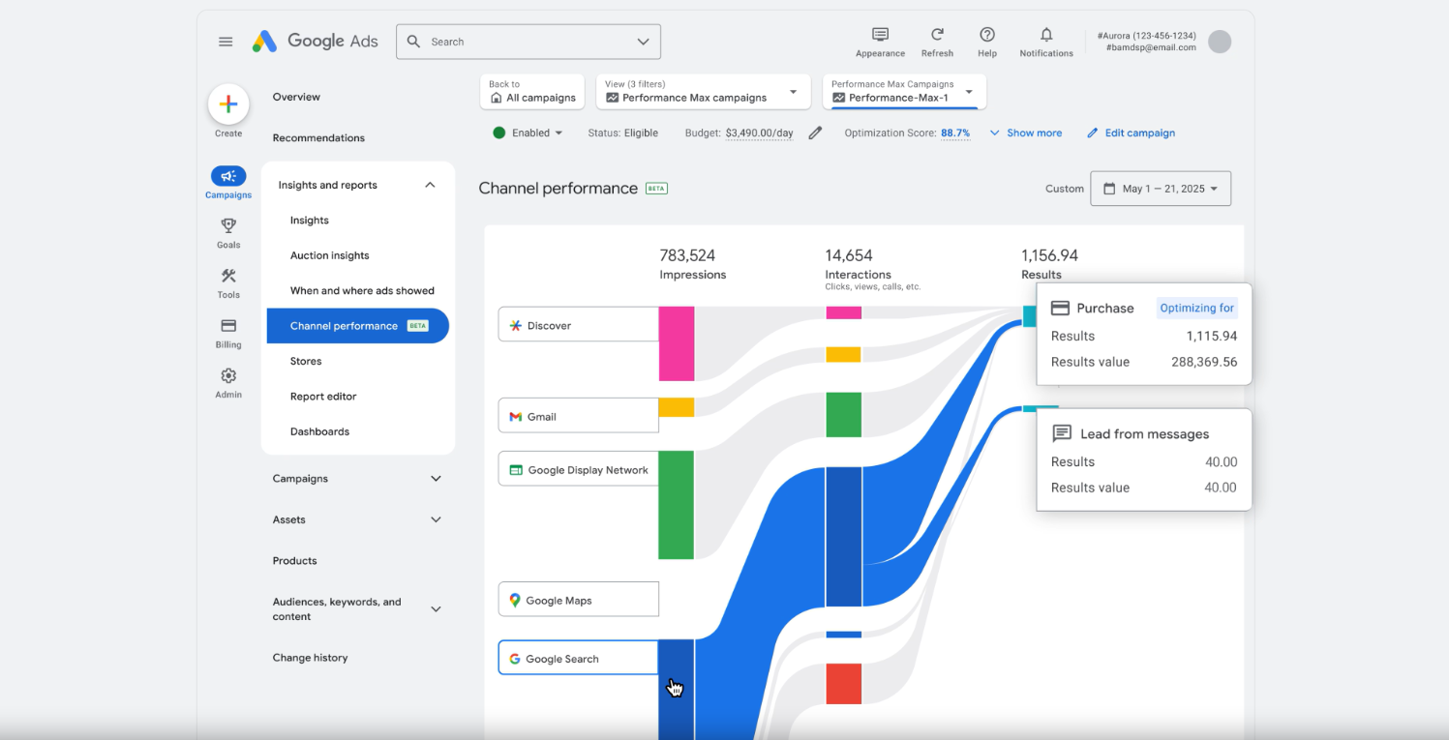Click Lead from messages chat icon

[1062, 433]
